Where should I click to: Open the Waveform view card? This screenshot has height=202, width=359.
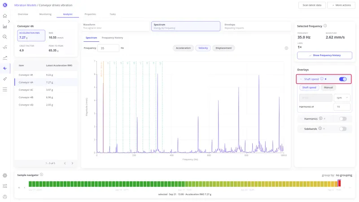(x=115, y=26)
